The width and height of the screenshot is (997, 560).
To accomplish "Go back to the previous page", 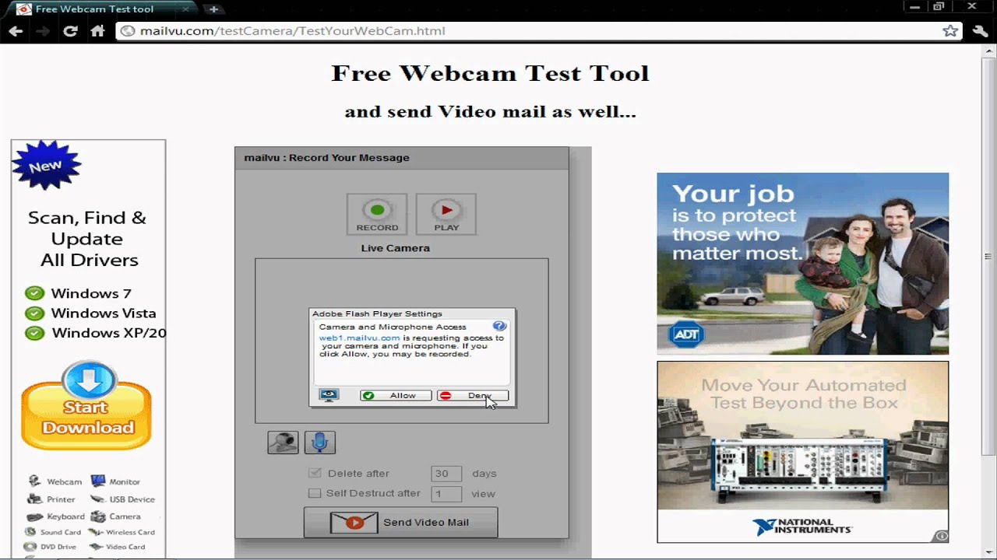I will 16,31.
